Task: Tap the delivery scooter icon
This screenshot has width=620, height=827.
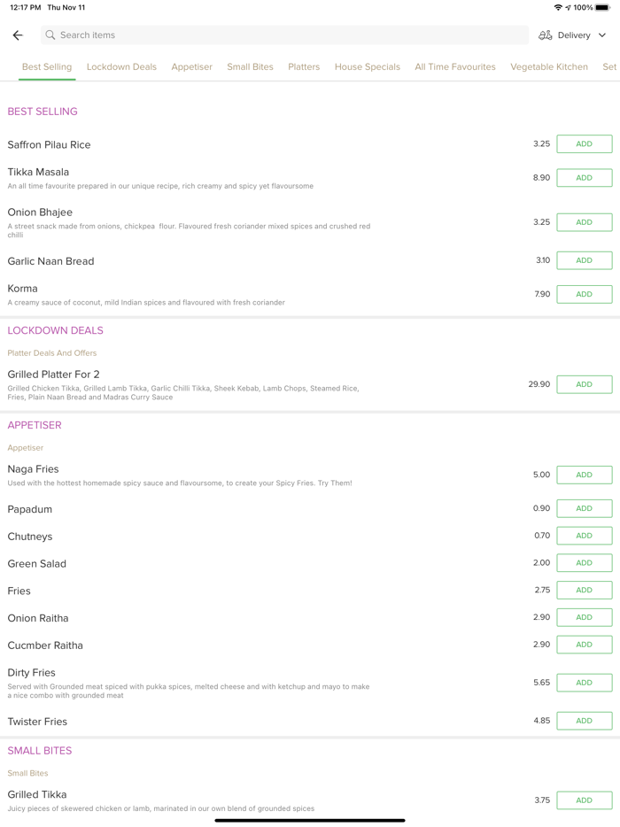Action: point(546,35)
